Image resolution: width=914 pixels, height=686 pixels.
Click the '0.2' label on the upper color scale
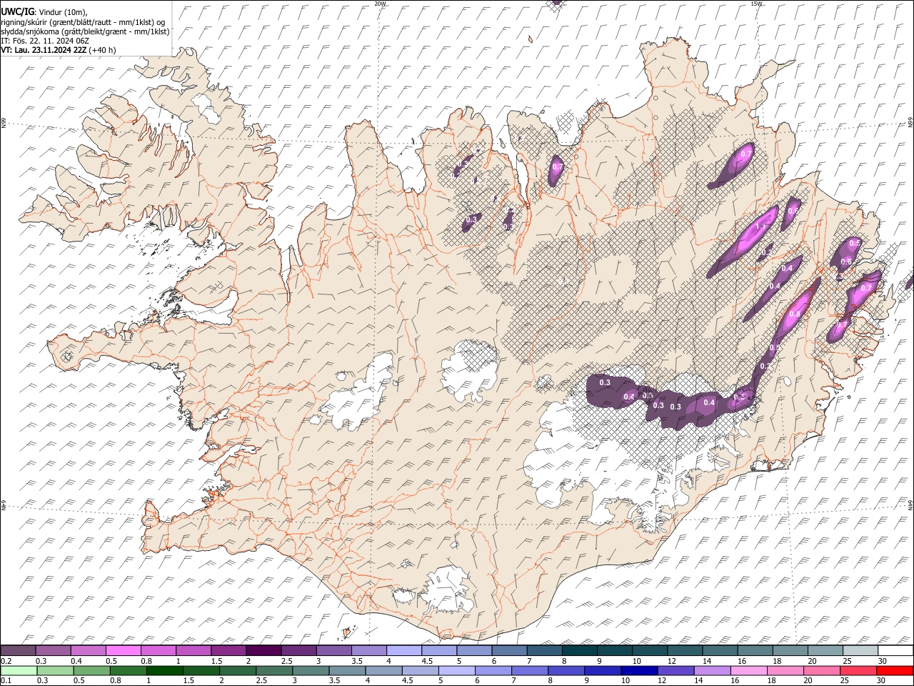[x=6, y=661]
